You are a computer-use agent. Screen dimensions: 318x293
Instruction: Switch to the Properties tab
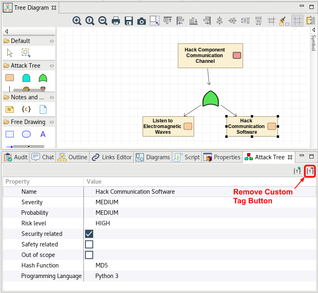222,157
